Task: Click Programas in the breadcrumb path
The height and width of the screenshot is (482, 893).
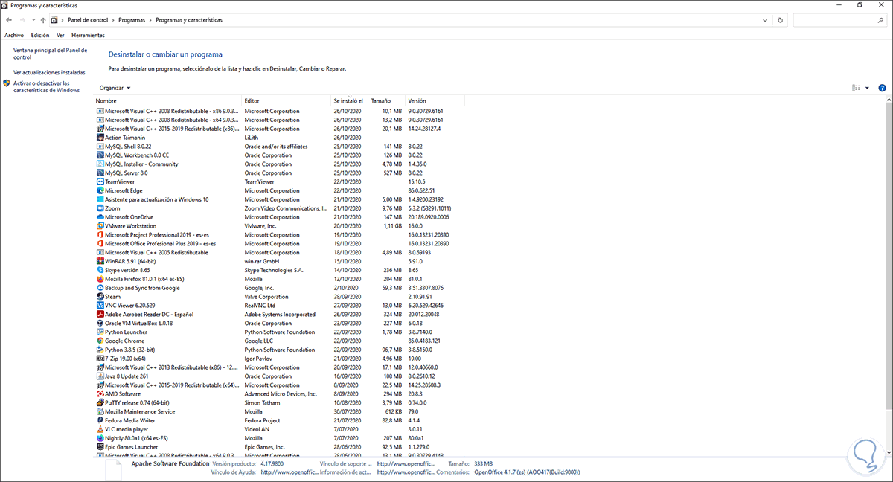Action: (132, 20)
